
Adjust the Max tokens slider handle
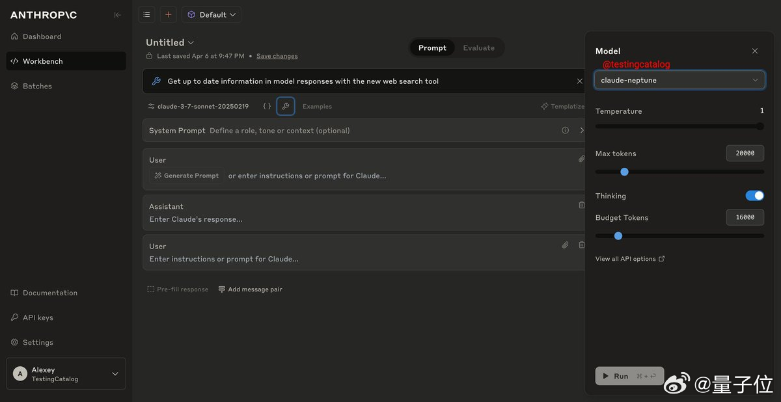click(x=624, y=172)
